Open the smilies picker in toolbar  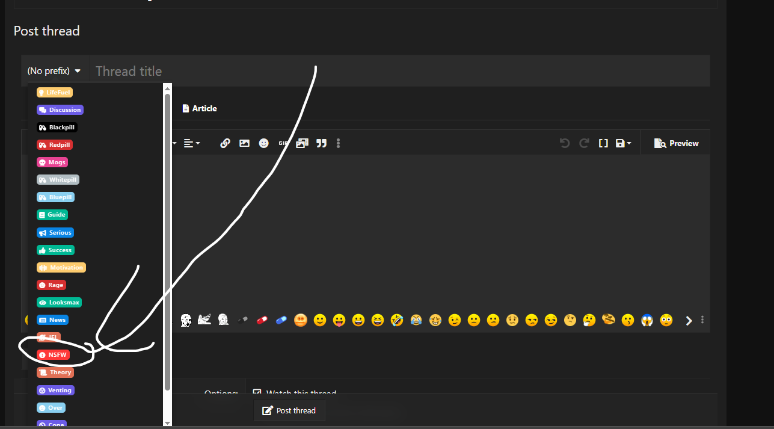point(263,143)
